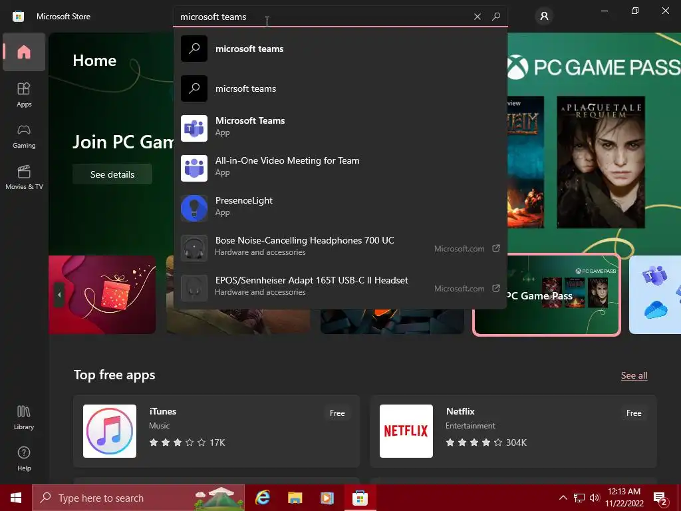Viewport: 681px width, 511px height.
Task: Open the notification center icon
Action: click(660, 498)
